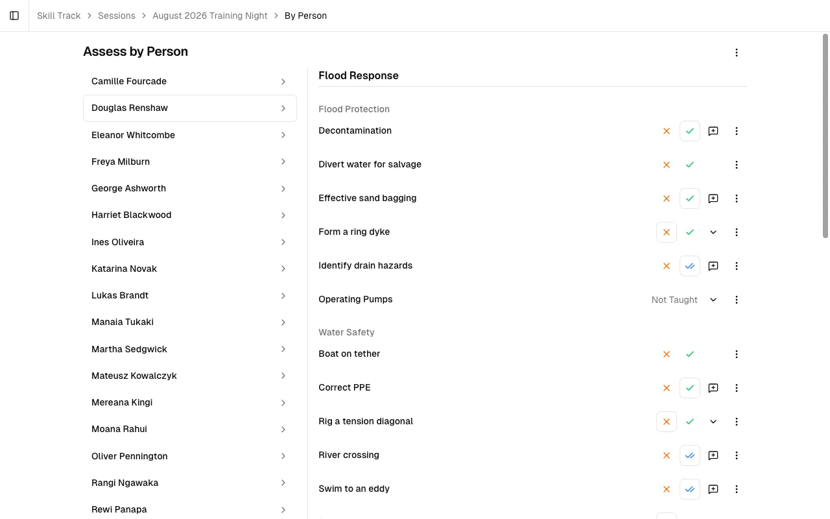830x519 pixels.
Task: Toggle the check mark for Effective sand bagging
Action: 690,199
